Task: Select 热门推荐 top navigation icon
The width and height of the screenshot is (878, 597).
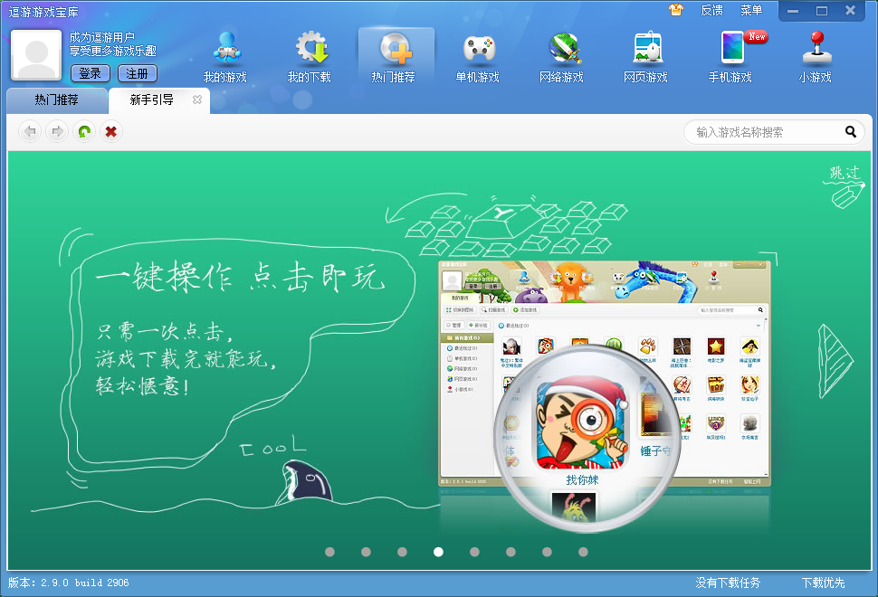Action: (x=394, y=56)
